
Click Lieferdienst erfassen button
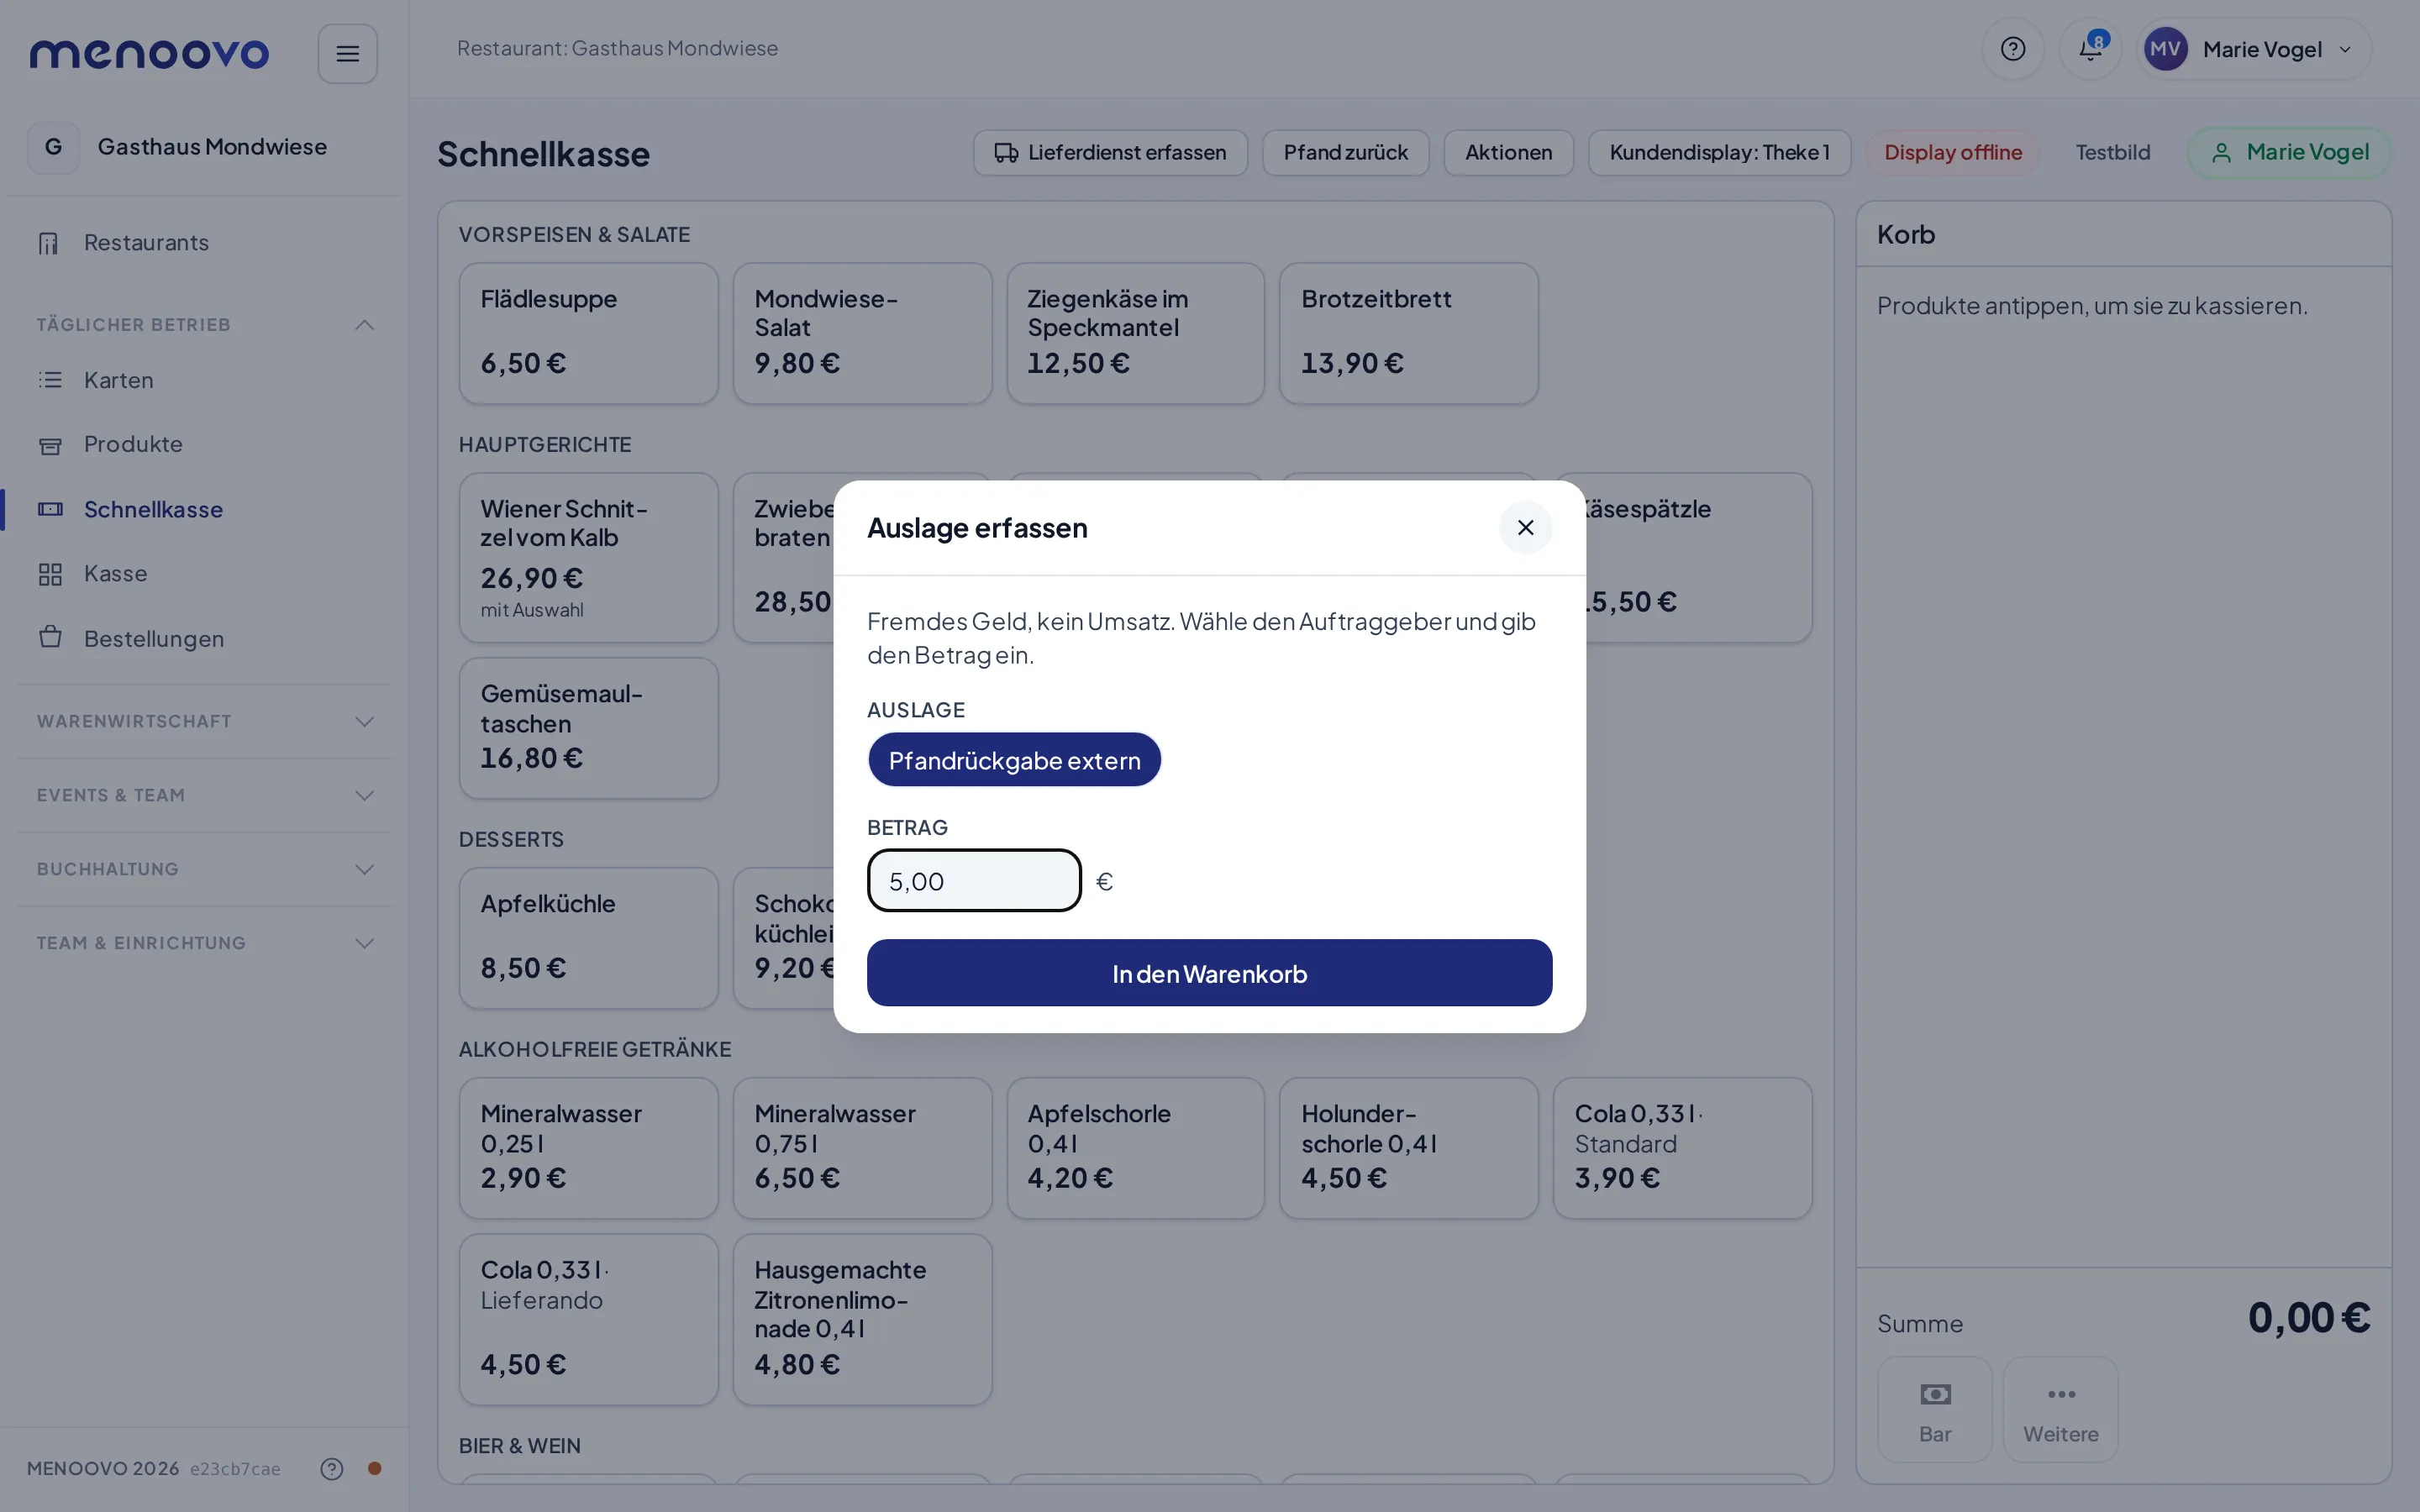(1110, 153)
